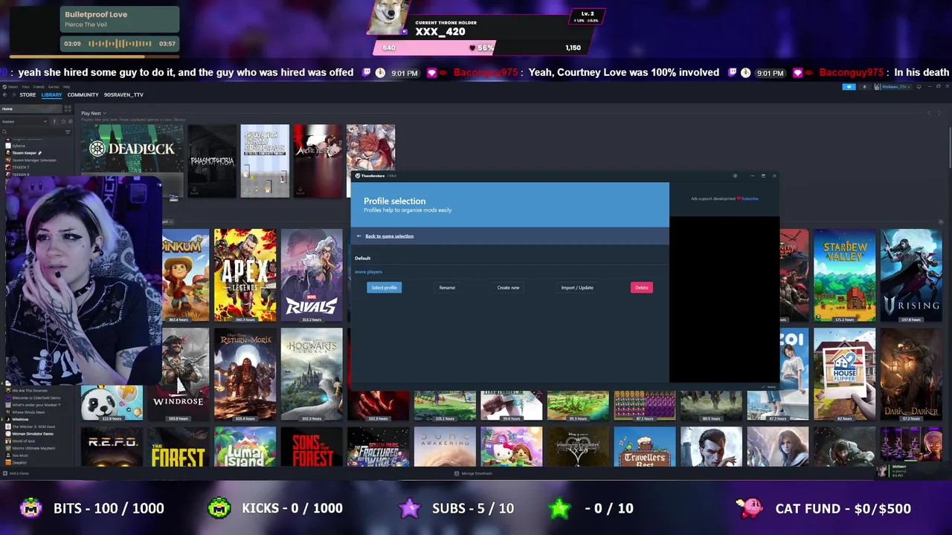952x535 pixels.
Task: Open Thunderstore settings gear icon
Action: click(735, 176)
